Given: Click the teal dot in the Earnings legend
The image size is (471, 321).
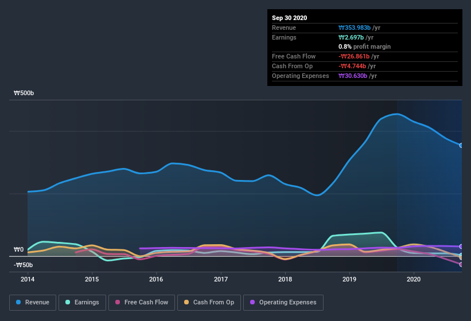Looking at the screenshot, I should point(68,302).
